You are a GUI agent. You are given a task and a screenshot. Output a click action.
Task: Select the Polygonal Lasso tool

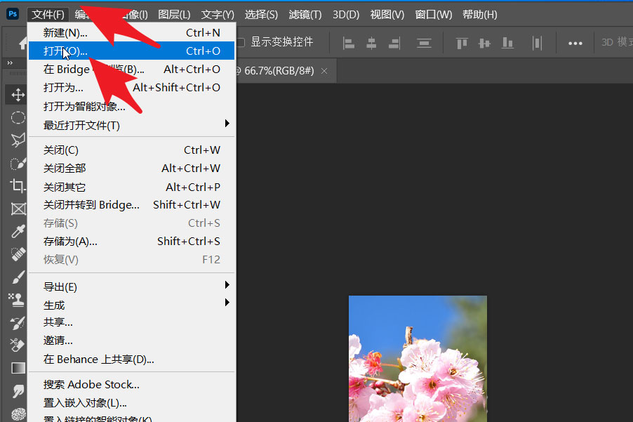(18, 140)
